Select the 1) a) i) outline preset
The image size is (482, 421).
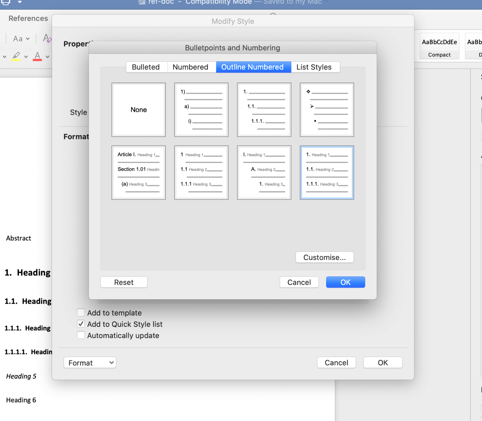[x=201, y=110]
